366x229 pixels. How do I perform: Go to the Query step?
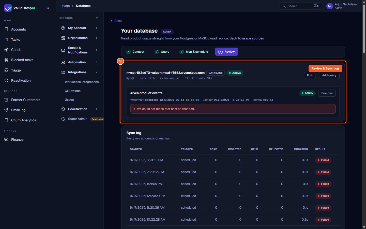162,52
